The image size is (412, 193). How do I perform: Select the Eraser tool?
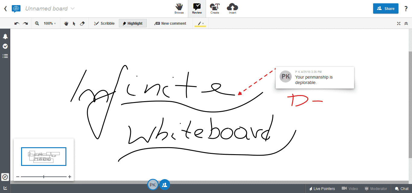[82, 23]
